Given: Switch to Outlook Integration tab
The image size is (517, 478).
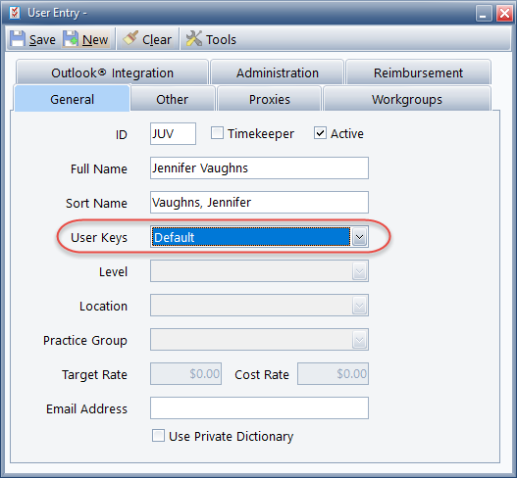Looking at the screenshot, I should [x=112, y=72].
